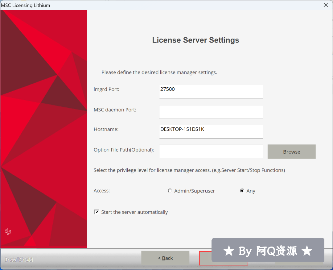Screen dimensions: 333x270
Task: Click Browse to choose option file
Action: [291, 152]
